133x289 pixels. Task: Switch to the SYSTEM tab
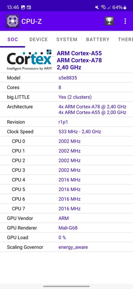[x=67, y=39]
